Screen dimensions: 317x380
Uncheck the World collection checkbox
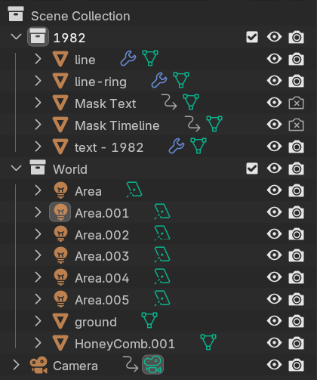(252, 168)
